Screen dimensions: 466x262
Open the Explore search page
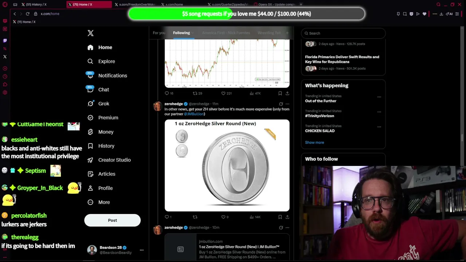(101, 61)
